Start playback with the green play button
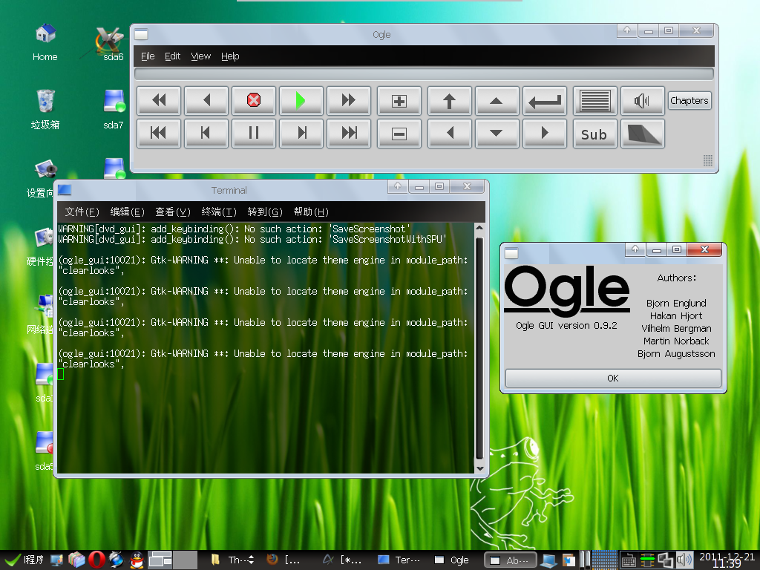 click(301, 101)
